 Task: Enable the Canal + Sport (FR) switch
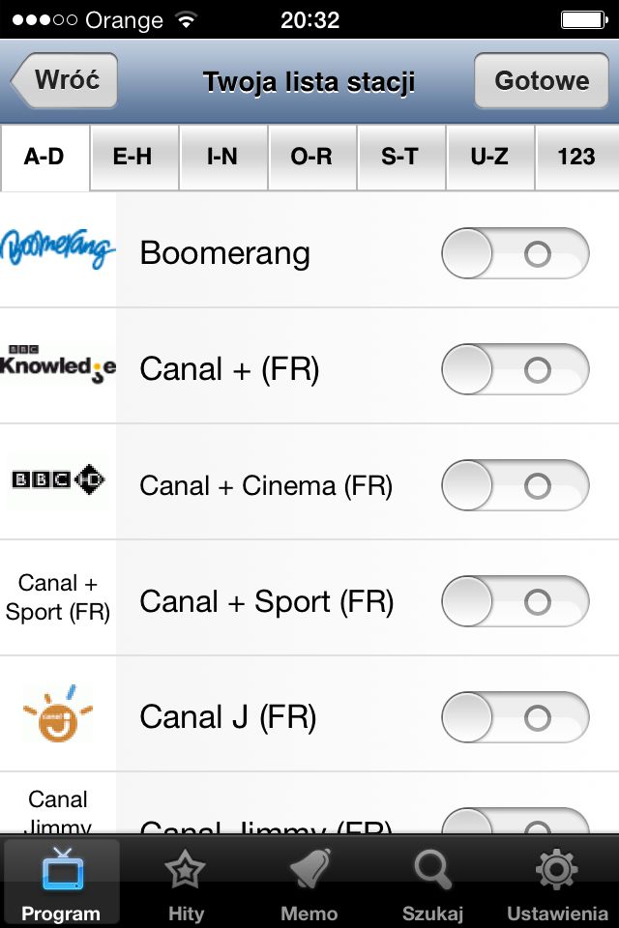pyautogui.click(x=516, y=601)
